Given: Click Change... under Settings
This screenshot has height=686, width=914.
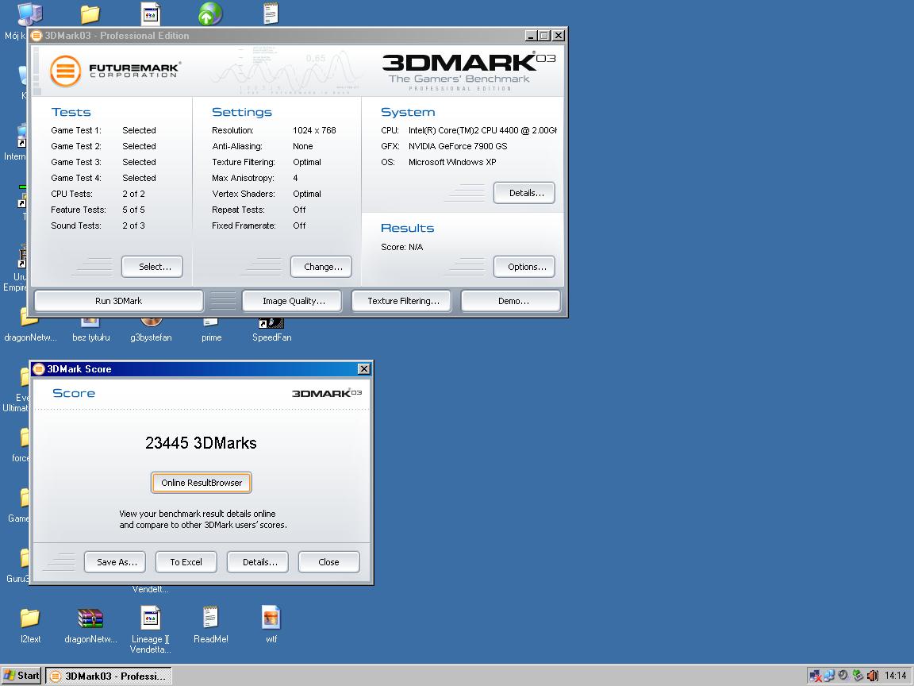Looking at the screenshot, I should [x=321, y=267].
